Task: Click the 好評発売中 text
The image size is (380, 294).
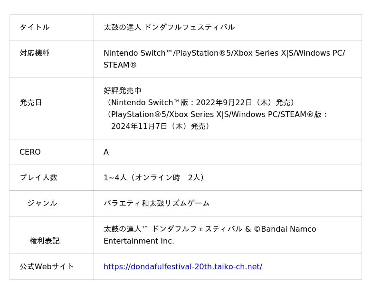Action: [123, 90]
